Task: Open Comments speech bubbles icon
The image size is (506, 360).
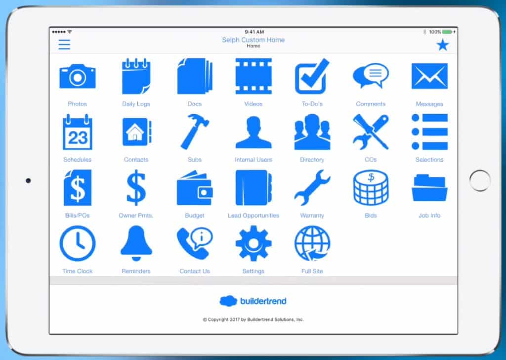Action: (x=371, y=77)
